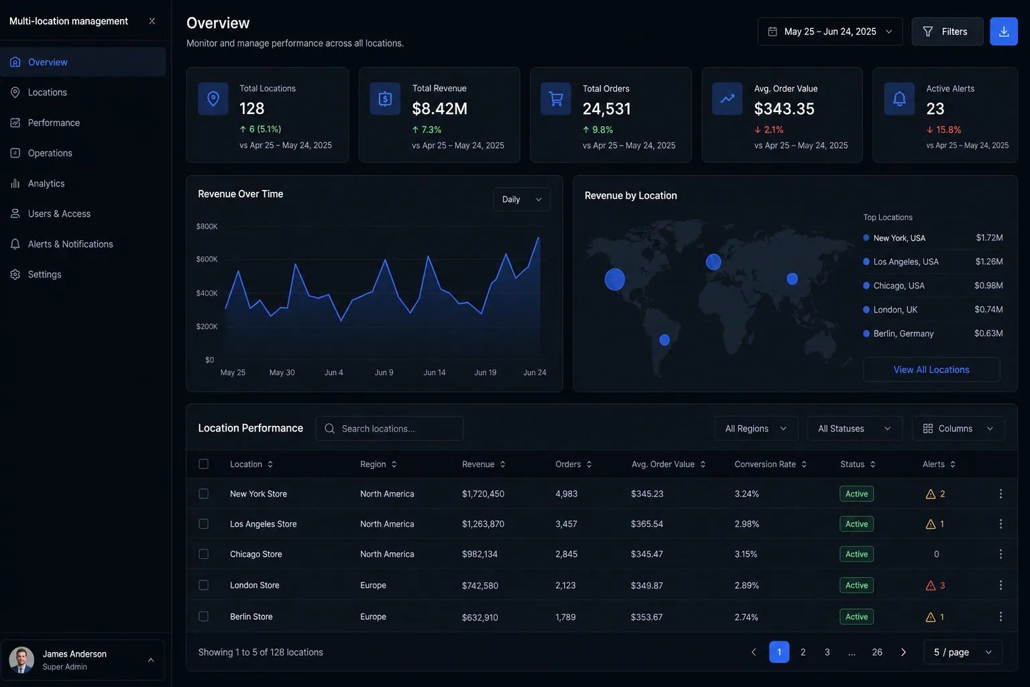Go to page 2
Viewport: 1030px width, 687px height.
[803, 652]
